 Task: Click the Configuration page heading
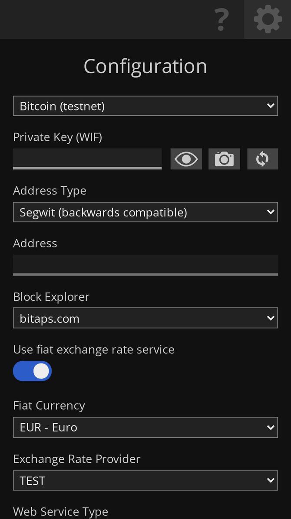[x=145, y=66]
